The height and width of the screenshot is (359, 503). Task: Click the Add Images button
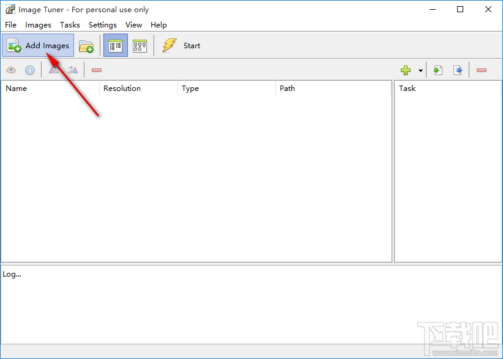38,45
